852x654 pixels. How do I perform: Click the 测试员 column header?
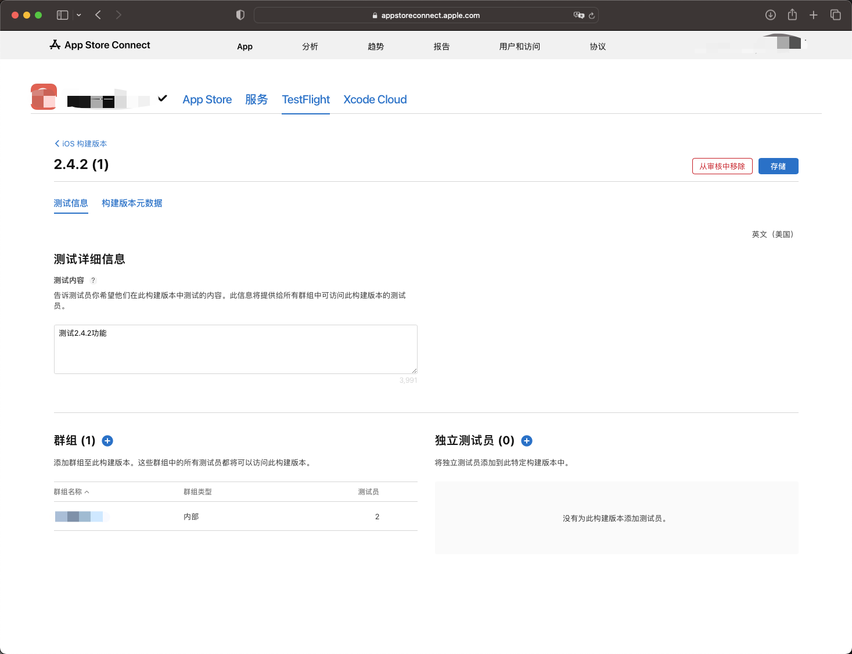coord(368,492)
